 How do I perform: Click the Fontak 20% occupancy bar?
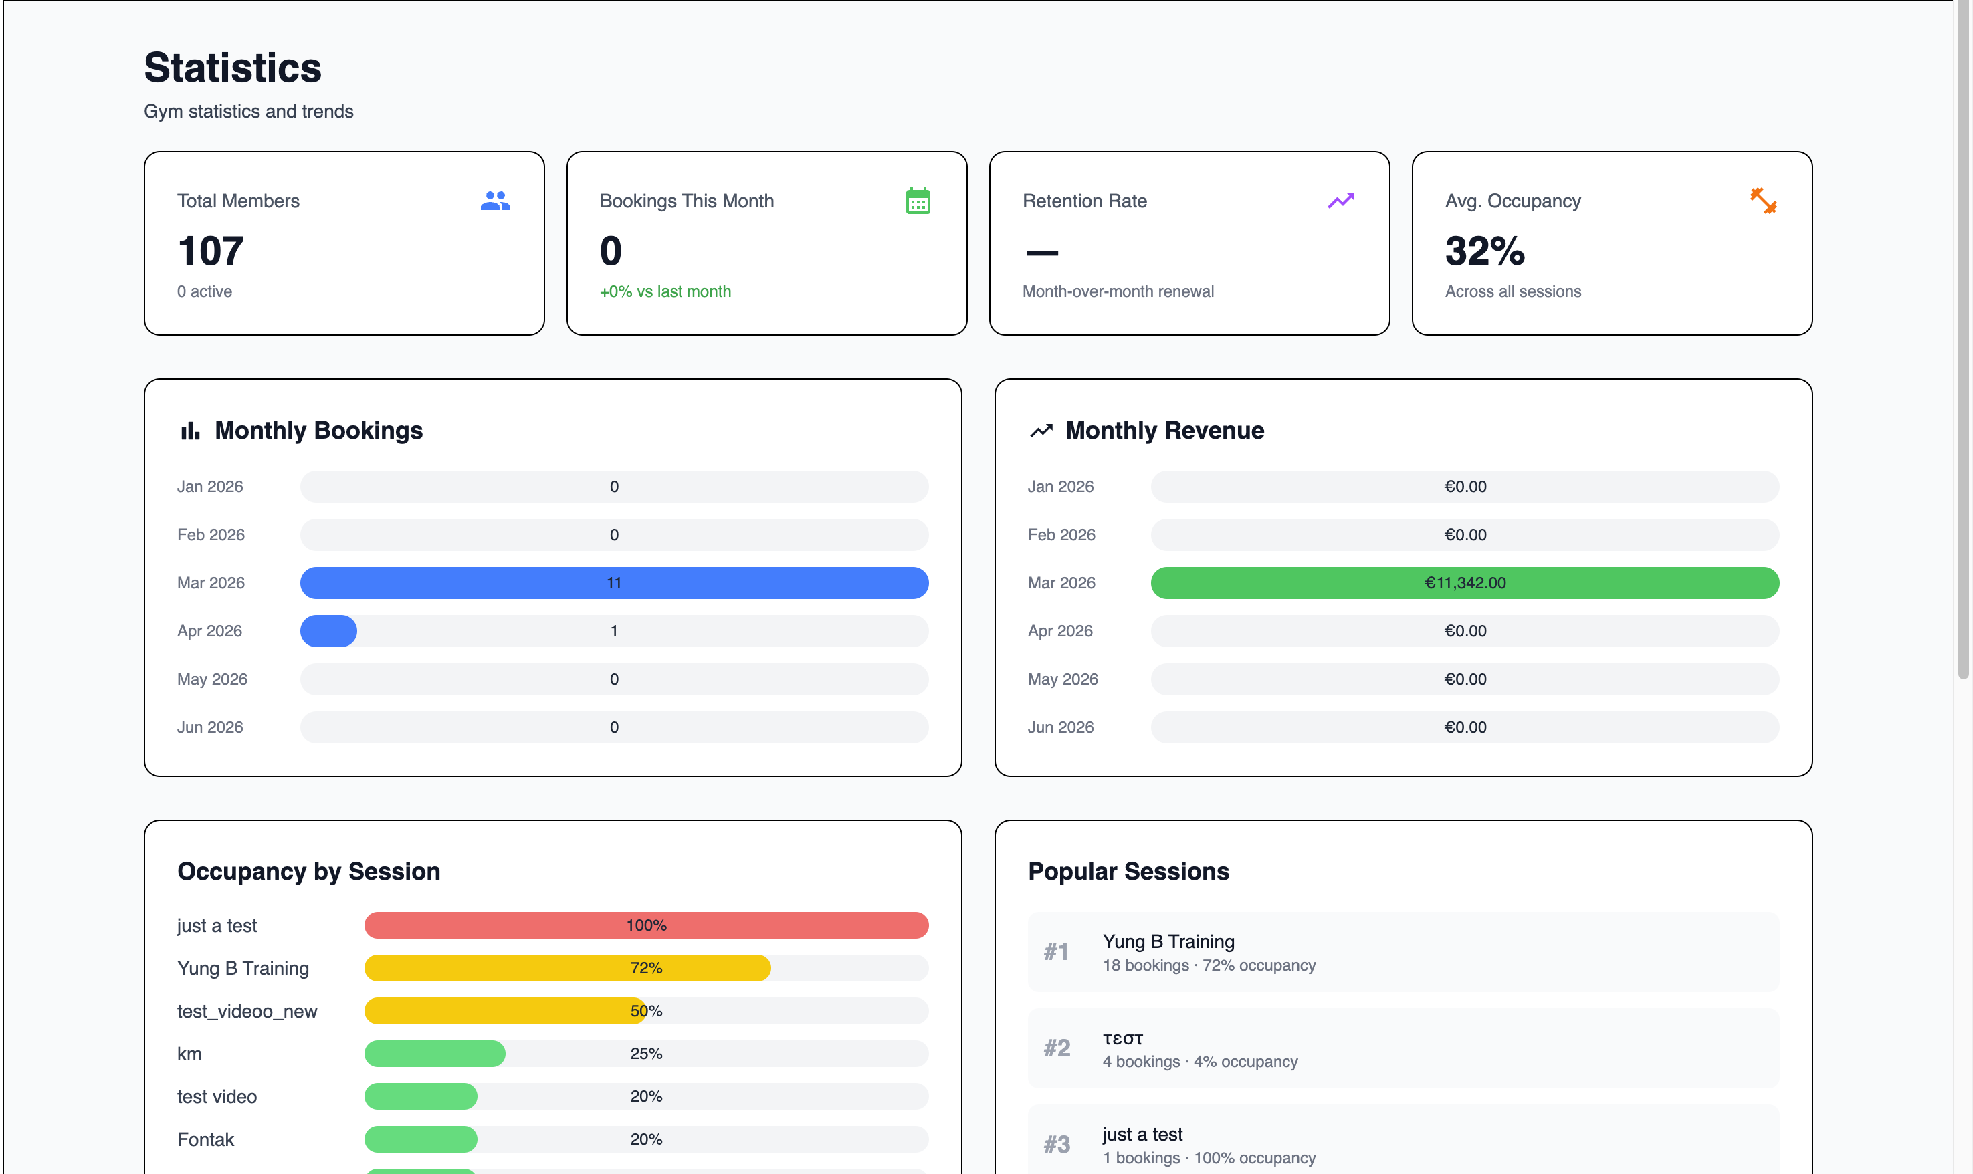pyautogui.click(x=647, y=1139)
